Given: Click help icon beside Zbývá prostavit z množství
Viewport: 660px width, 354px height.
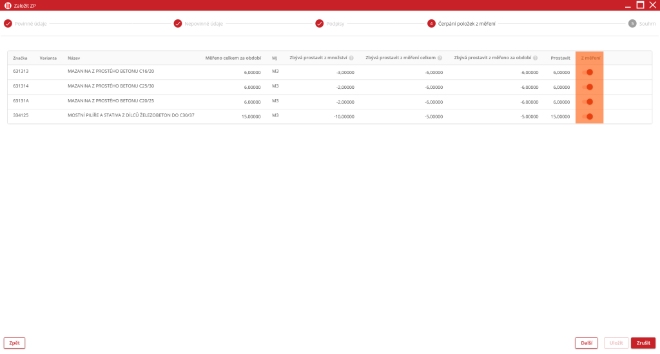Looking at the screenshot, I should (351, 58).
